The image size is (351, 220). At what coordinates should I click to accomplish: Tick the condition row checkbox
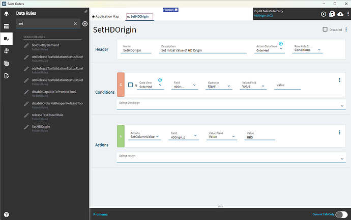pyautogui.click(x=131, y=85)
